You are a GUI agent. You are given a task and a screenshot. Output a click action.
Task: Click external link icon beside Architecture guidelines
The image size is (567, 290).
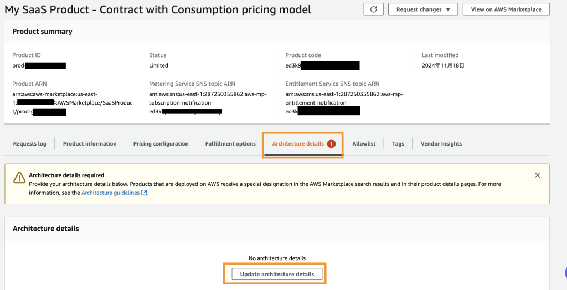[x=145, y=193]
